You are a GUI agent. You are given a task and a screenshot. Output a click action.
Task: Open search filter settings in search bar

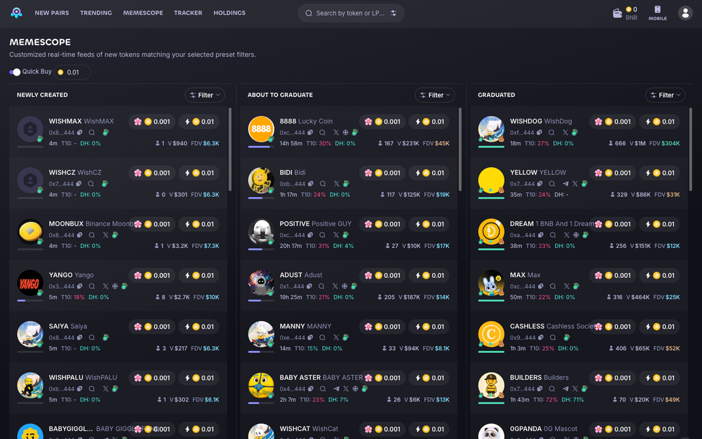pos(394,13)
